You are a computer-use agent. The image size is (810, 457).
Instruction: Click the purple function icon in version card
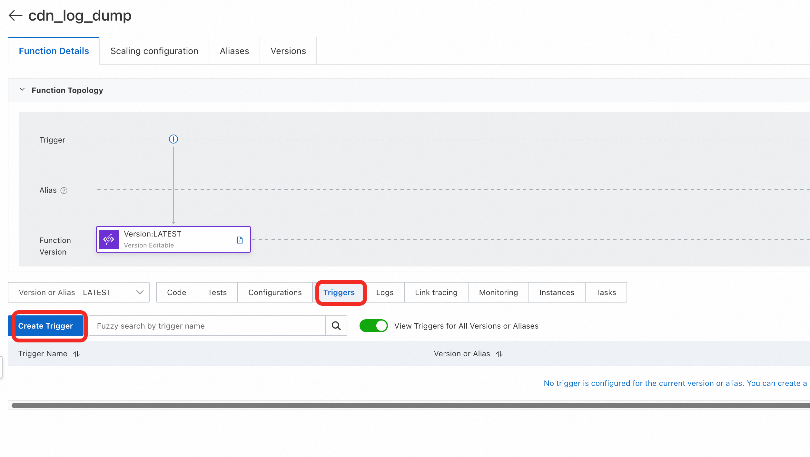tap(109, 239)
